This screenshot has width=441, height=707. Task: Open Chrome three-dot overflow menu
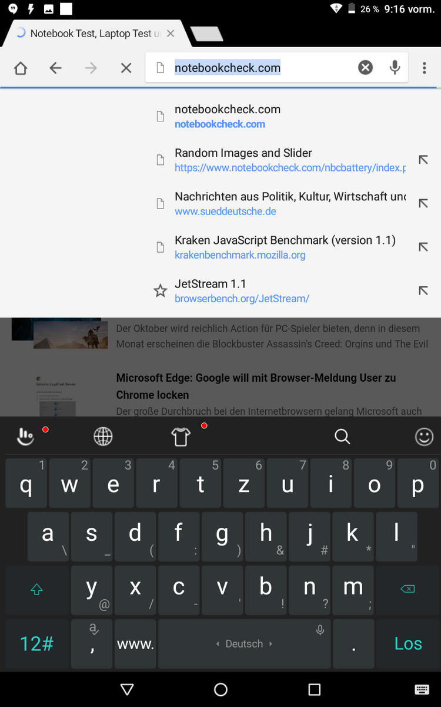click(x=424, y=68)
